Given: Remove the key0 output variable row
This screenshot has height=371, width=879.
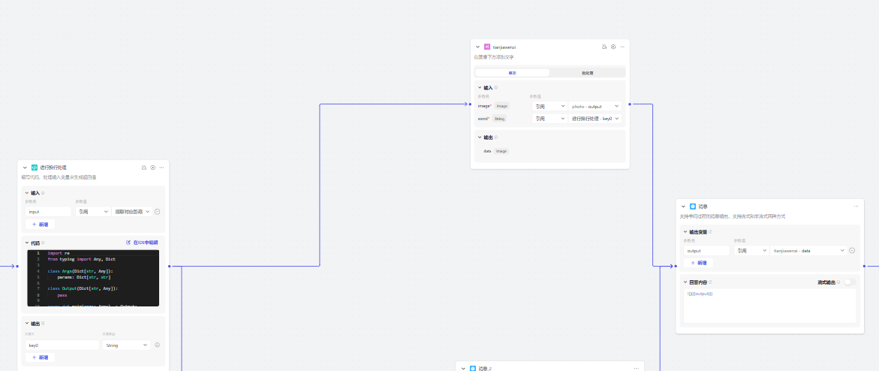Looking at the screenshot, I should (x=157, y=345).
